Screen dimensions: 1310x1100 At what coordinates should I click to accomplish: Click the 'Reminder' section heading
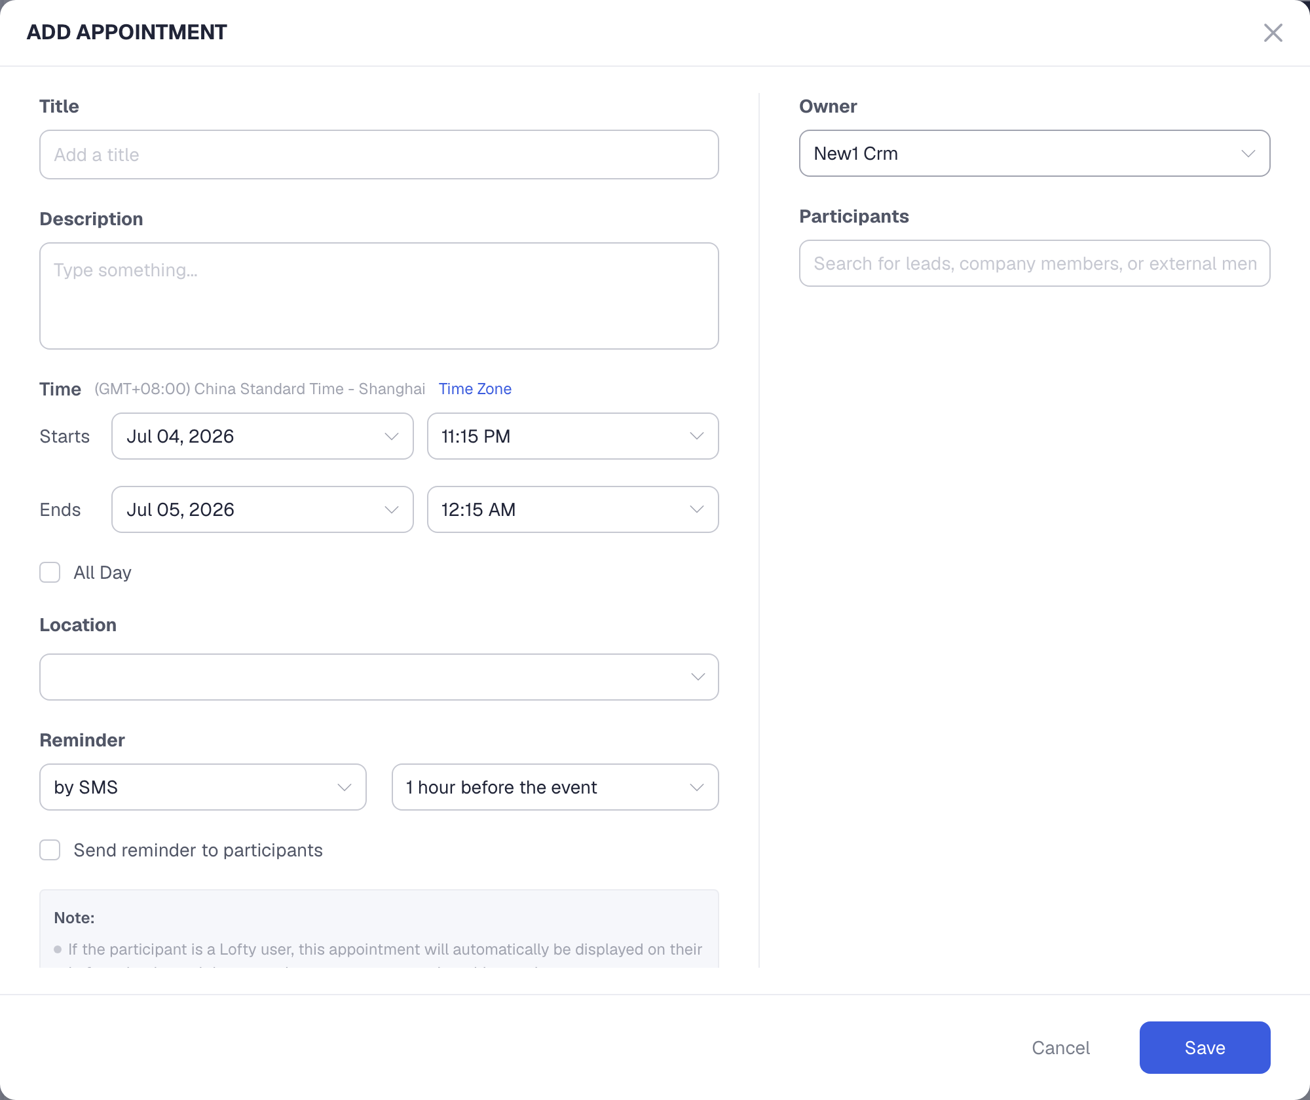coord(83,740)
